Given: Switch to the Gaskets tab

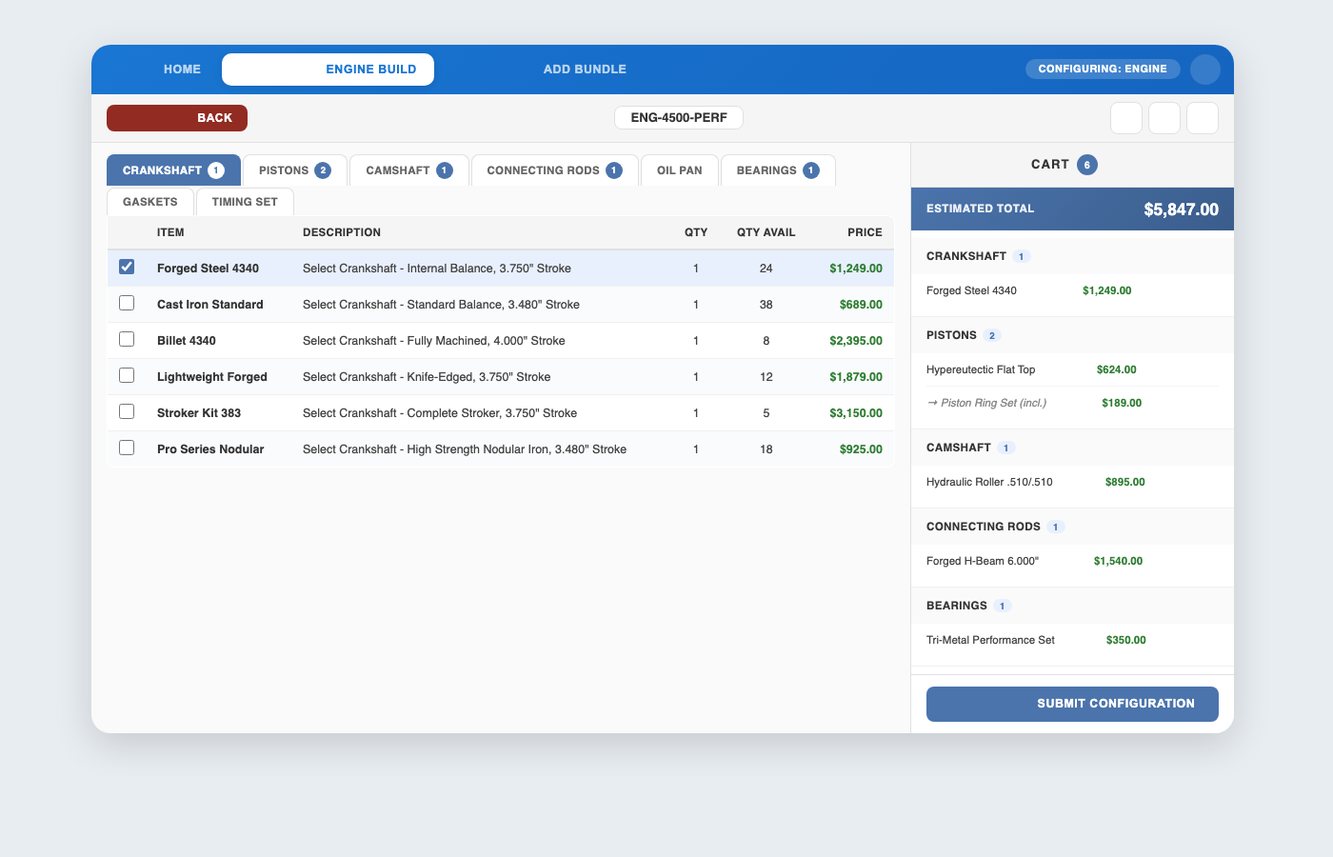Looking at the screenshot, I should 149,201.
